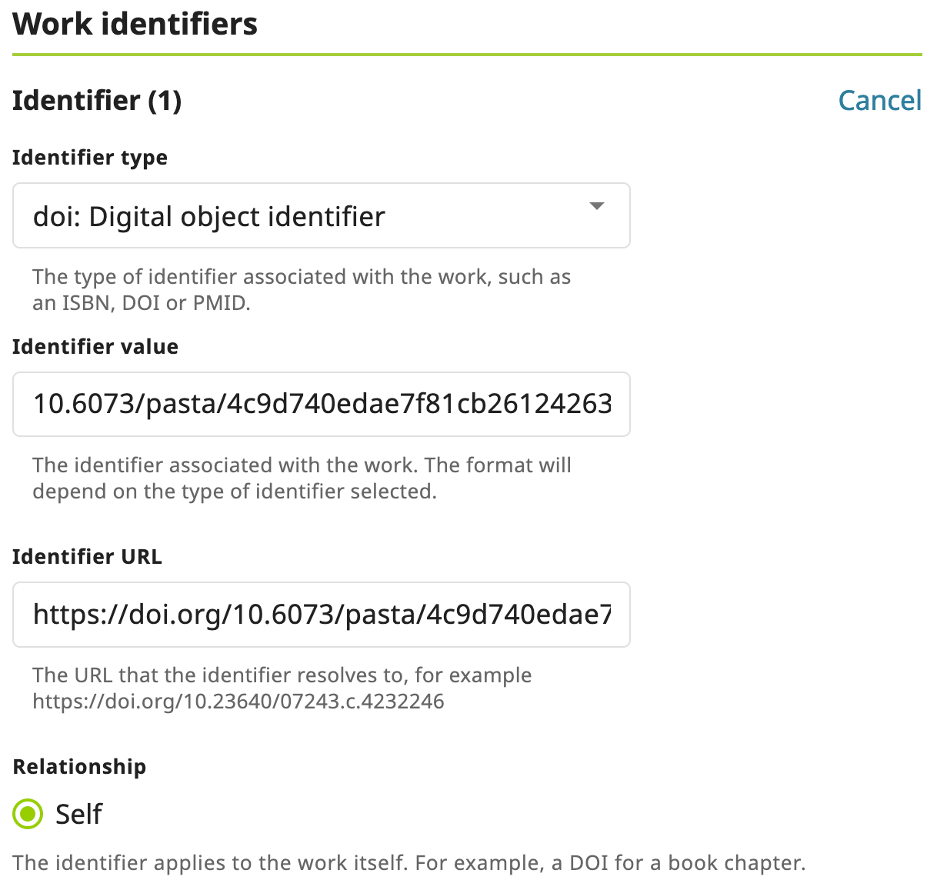937x880 pixels.
Task: Click the dropdown arrow in Identifier type
Action: pos(596,206)
